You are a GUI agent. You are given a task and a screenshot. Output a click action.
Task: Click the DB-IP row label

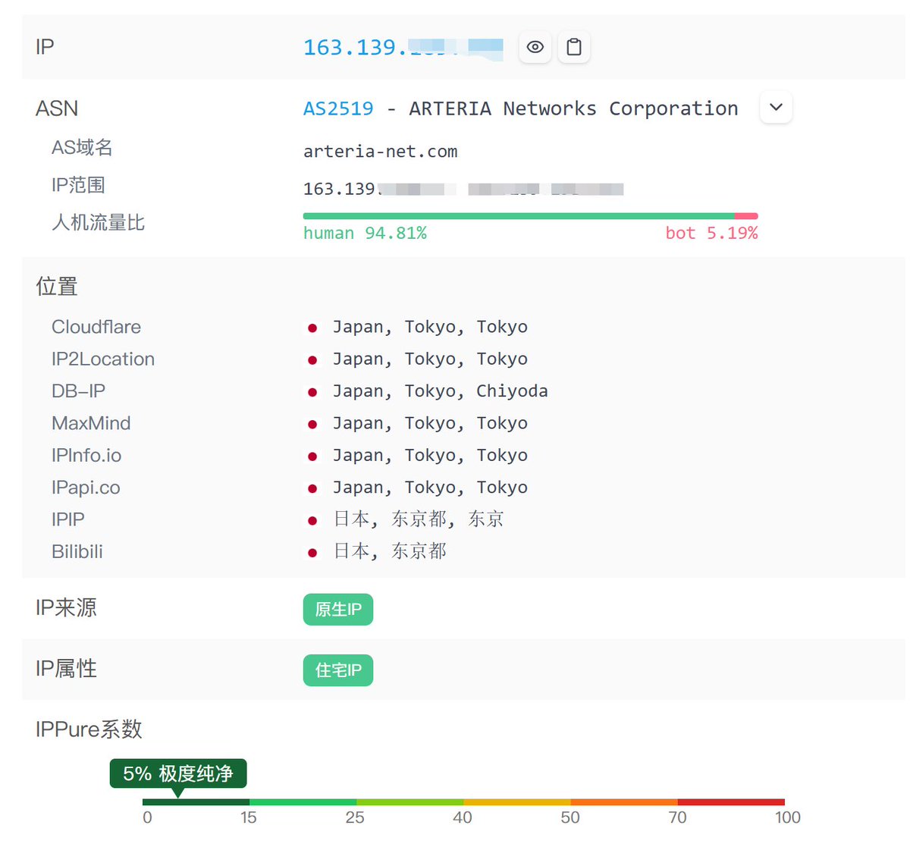tap(78, 391)
